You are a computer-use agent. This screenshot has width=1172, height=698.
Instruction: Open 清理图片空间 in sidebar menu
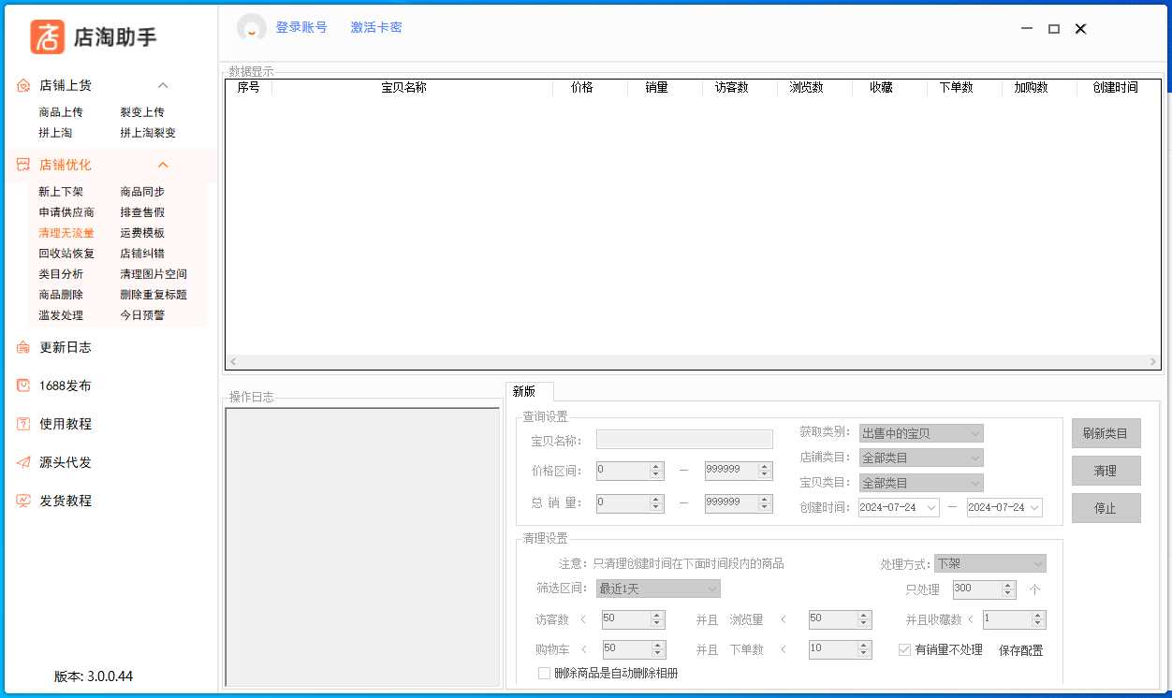point(154,274)
